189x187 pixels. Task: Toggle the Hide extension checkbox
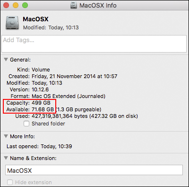click(10, 182)
